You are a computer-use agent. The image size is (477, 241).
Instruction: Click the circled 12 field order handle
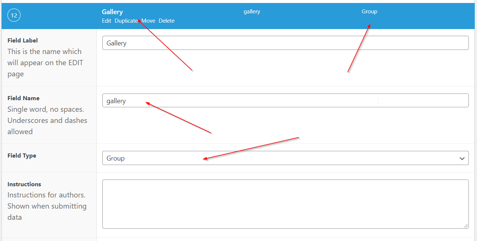pos(14,16)
